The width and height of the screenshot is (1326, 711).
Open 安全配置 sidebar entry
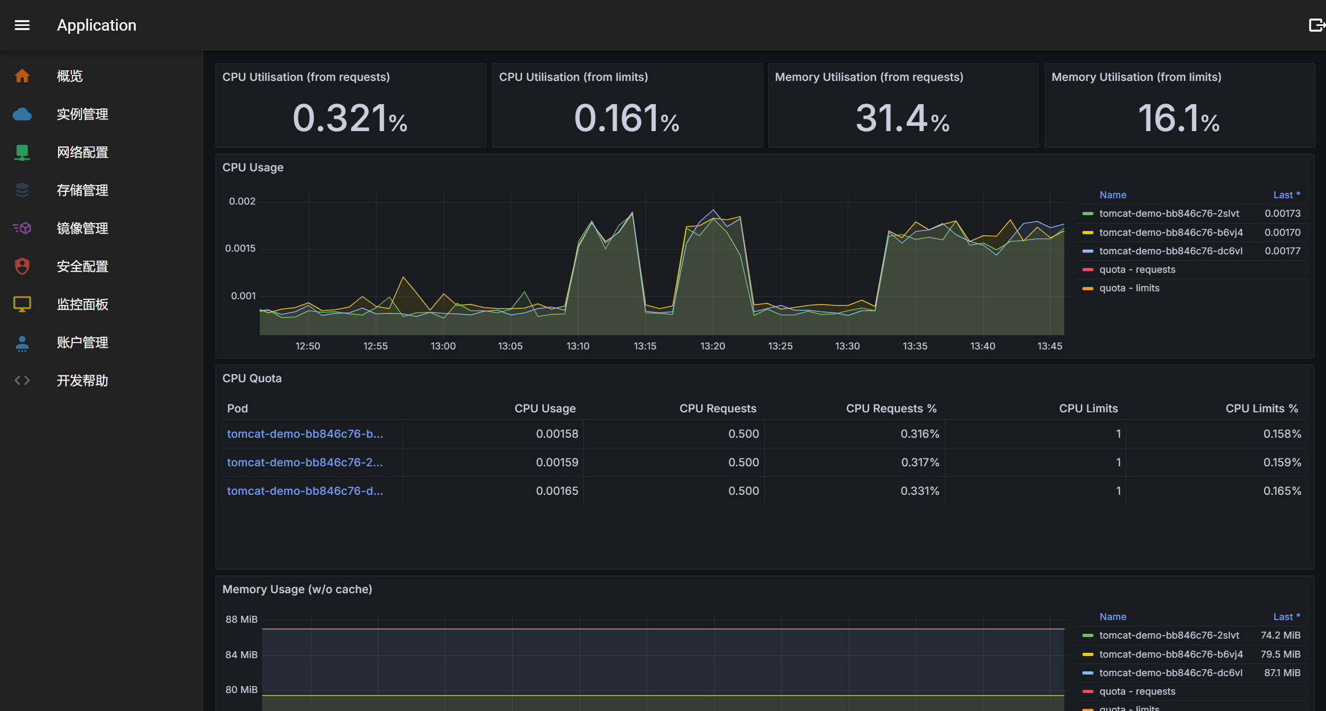(82, 266)
